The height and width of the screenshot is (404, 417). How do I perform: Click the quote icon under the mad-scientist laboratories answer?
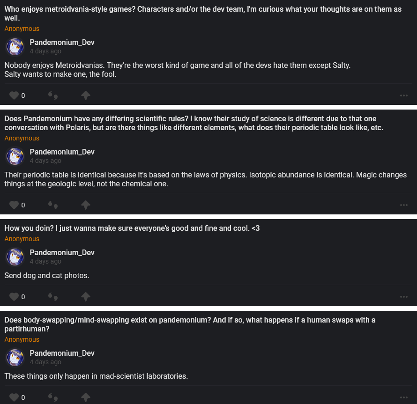tap(53, 397)
